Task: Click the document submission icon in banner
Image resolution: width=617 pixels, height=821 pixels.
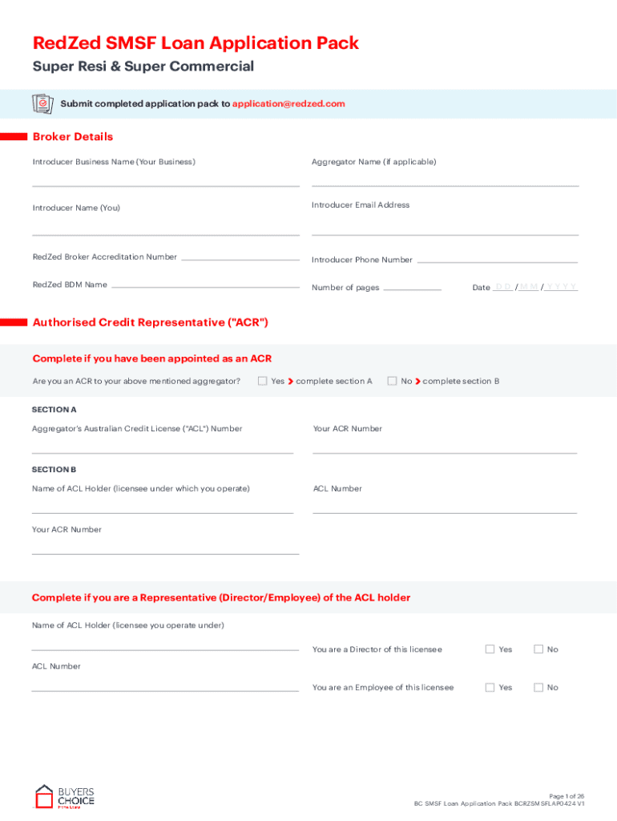Action: [x=42, y=104]
